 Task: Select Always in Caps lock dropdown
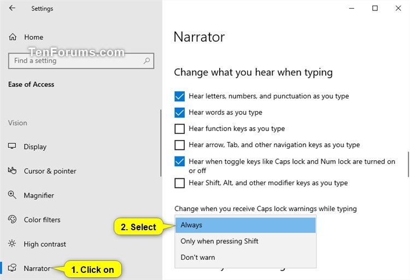click(245, 225)
